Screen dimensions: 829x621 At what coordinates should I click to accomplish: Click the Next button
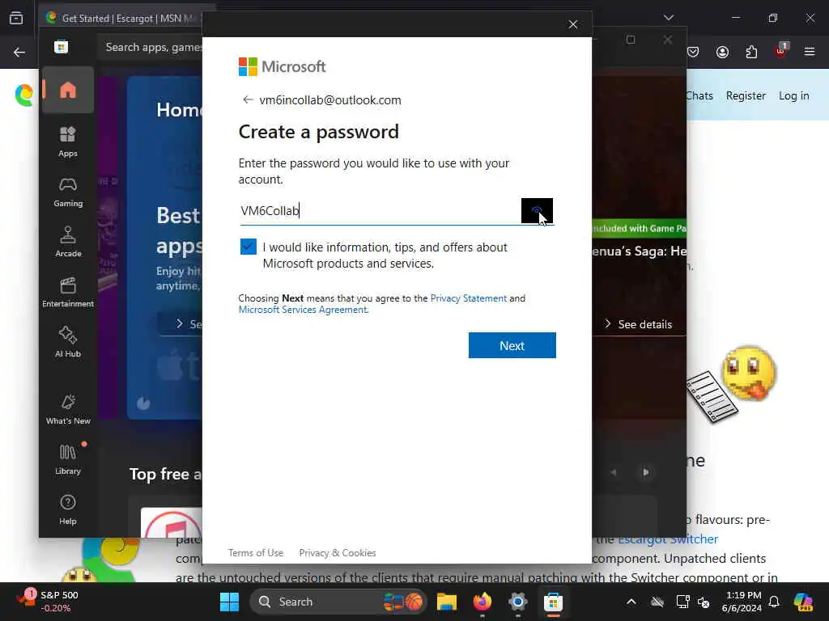[x=512, y=345]
